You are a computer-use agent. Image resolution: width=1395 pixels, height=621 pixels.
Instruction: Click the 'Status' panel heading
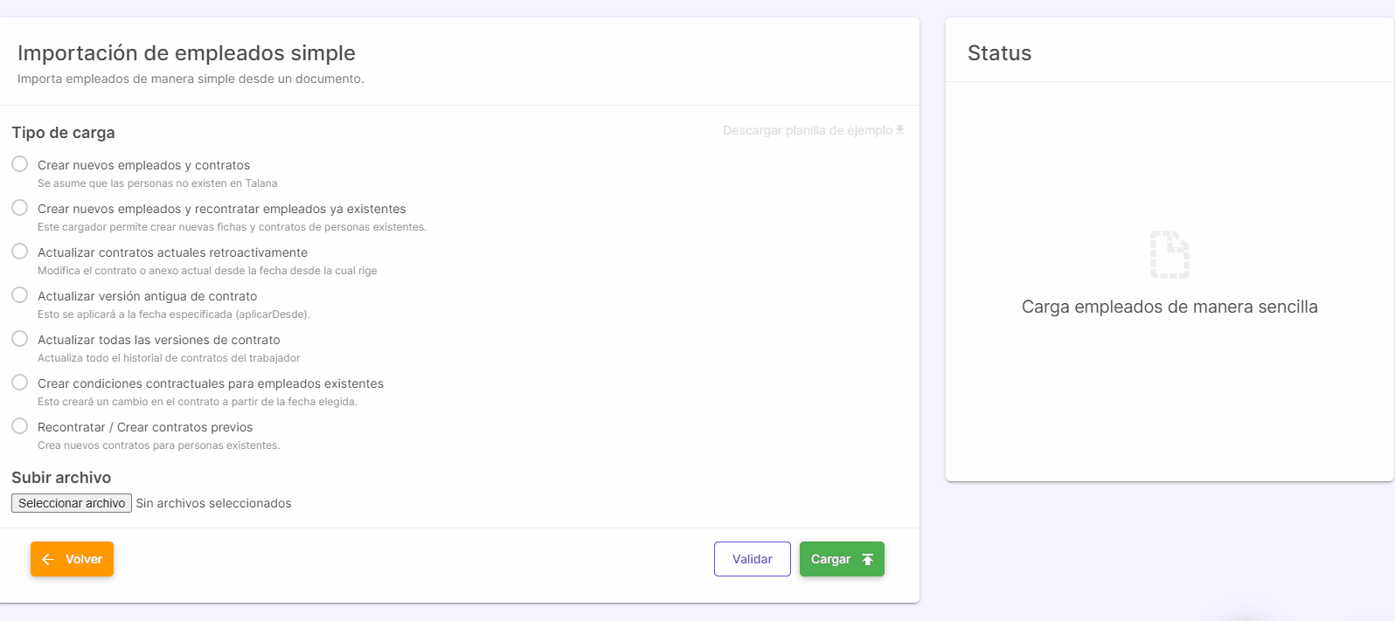click(999, 53)
